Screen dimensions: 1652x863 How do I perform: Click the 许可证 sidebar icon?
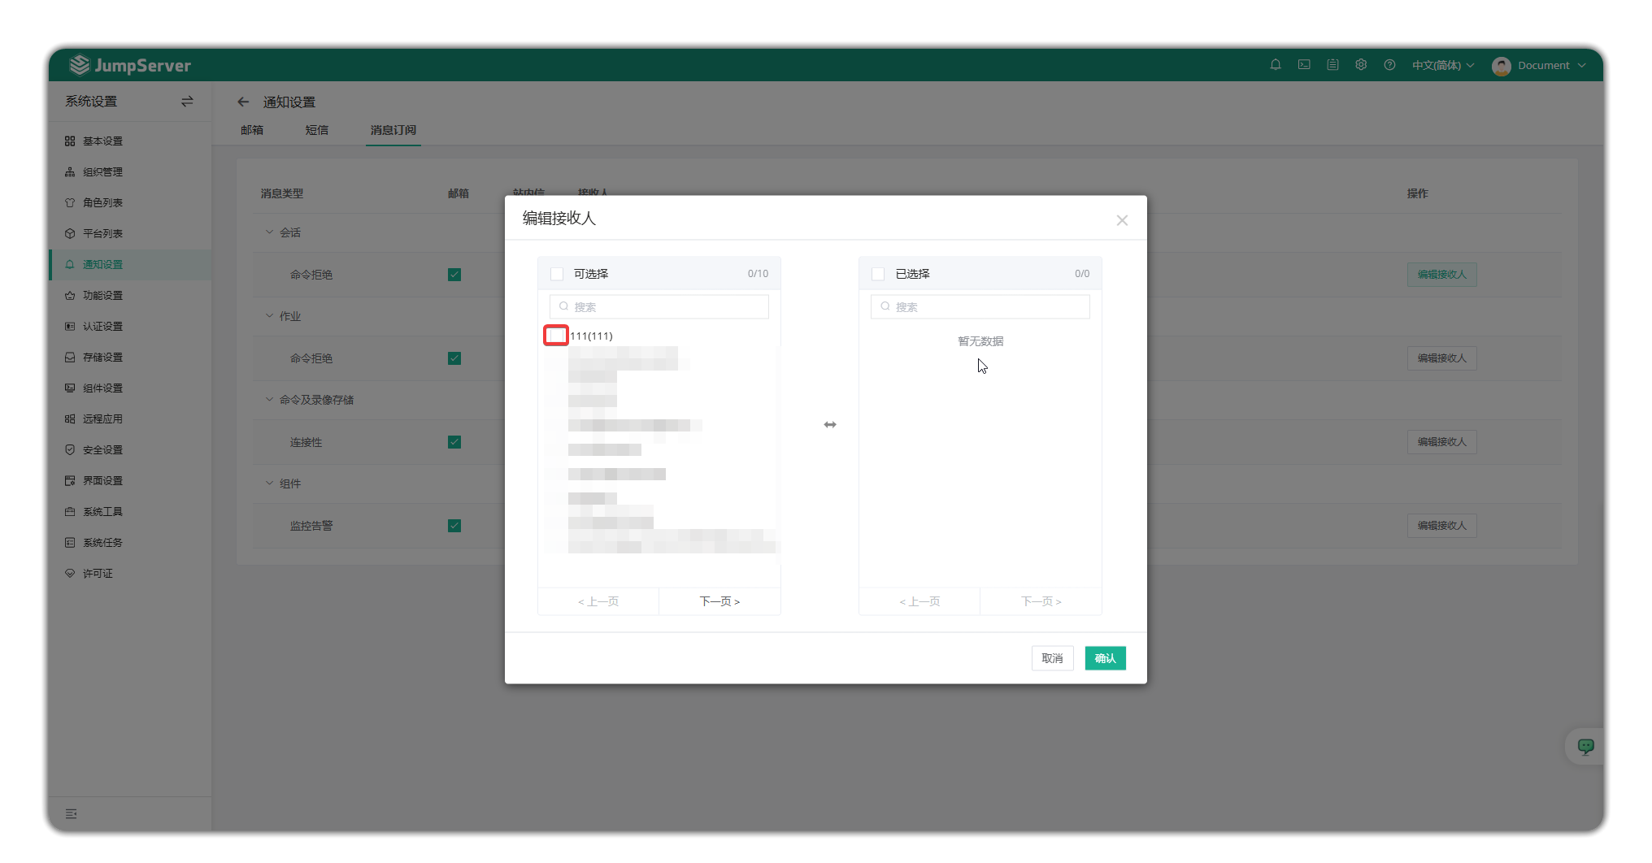pyautogui.click(x=70, y=574)
